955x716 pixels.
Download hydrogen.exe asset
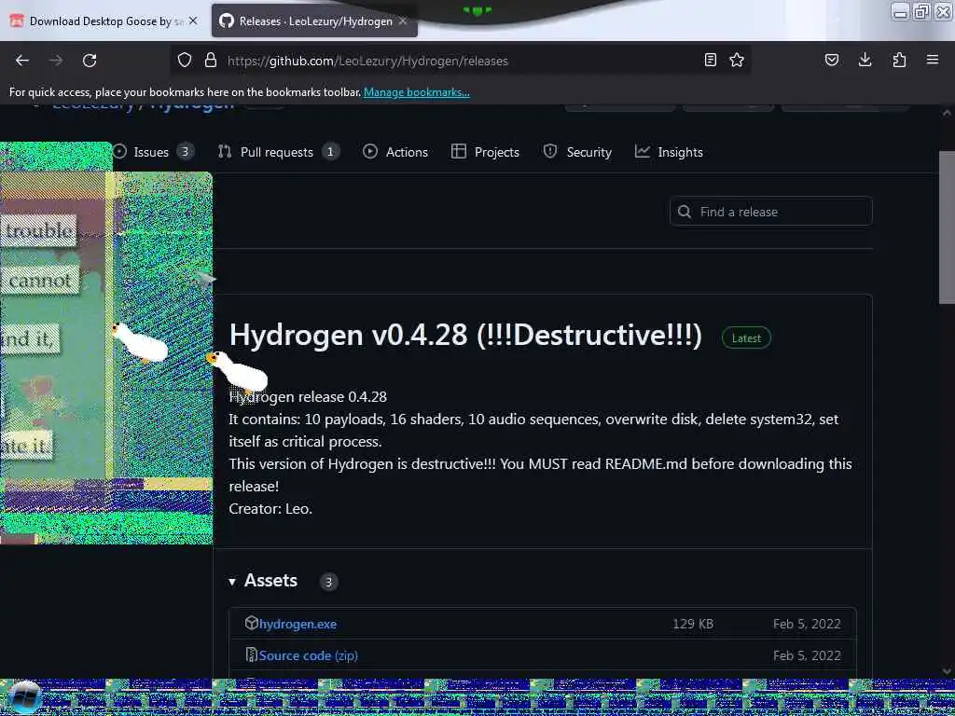click(x=298, y=624)
